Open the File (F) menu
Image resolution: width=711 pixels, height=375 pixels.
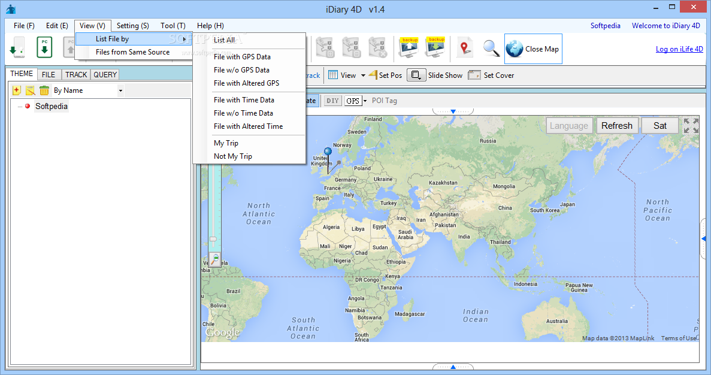coord(24,25)
